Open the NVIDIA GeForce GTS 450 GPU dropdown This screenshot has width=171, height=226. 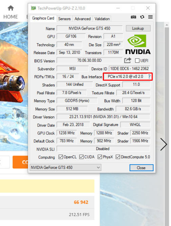(65, 167)
